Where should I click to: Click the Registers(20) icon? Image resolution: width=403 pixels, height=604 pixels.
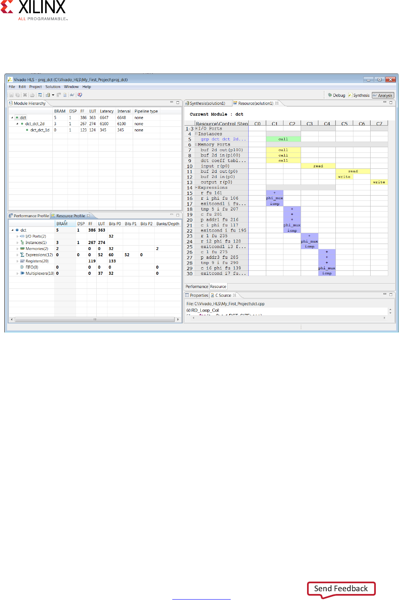(x=22, y=261)
